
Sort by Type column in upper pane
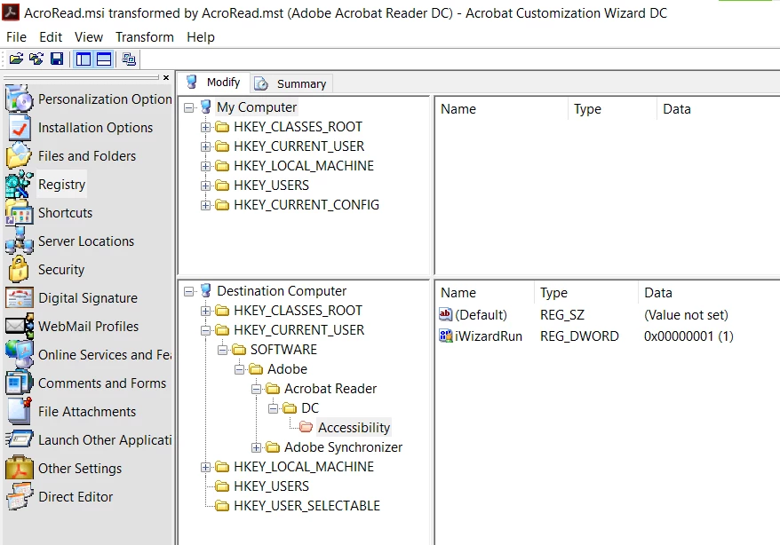point(612,109)
